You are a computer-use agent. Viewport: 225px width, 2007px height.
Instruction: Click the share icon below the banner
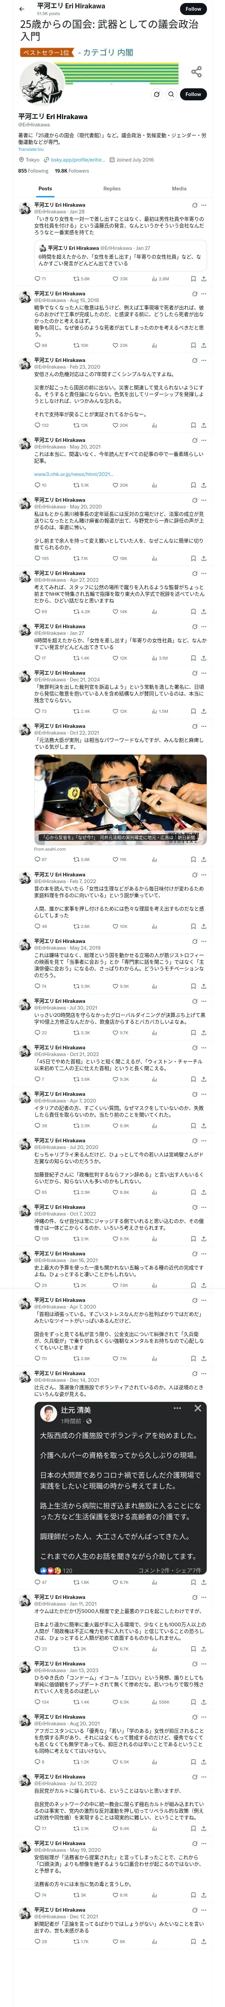point(196,72)
